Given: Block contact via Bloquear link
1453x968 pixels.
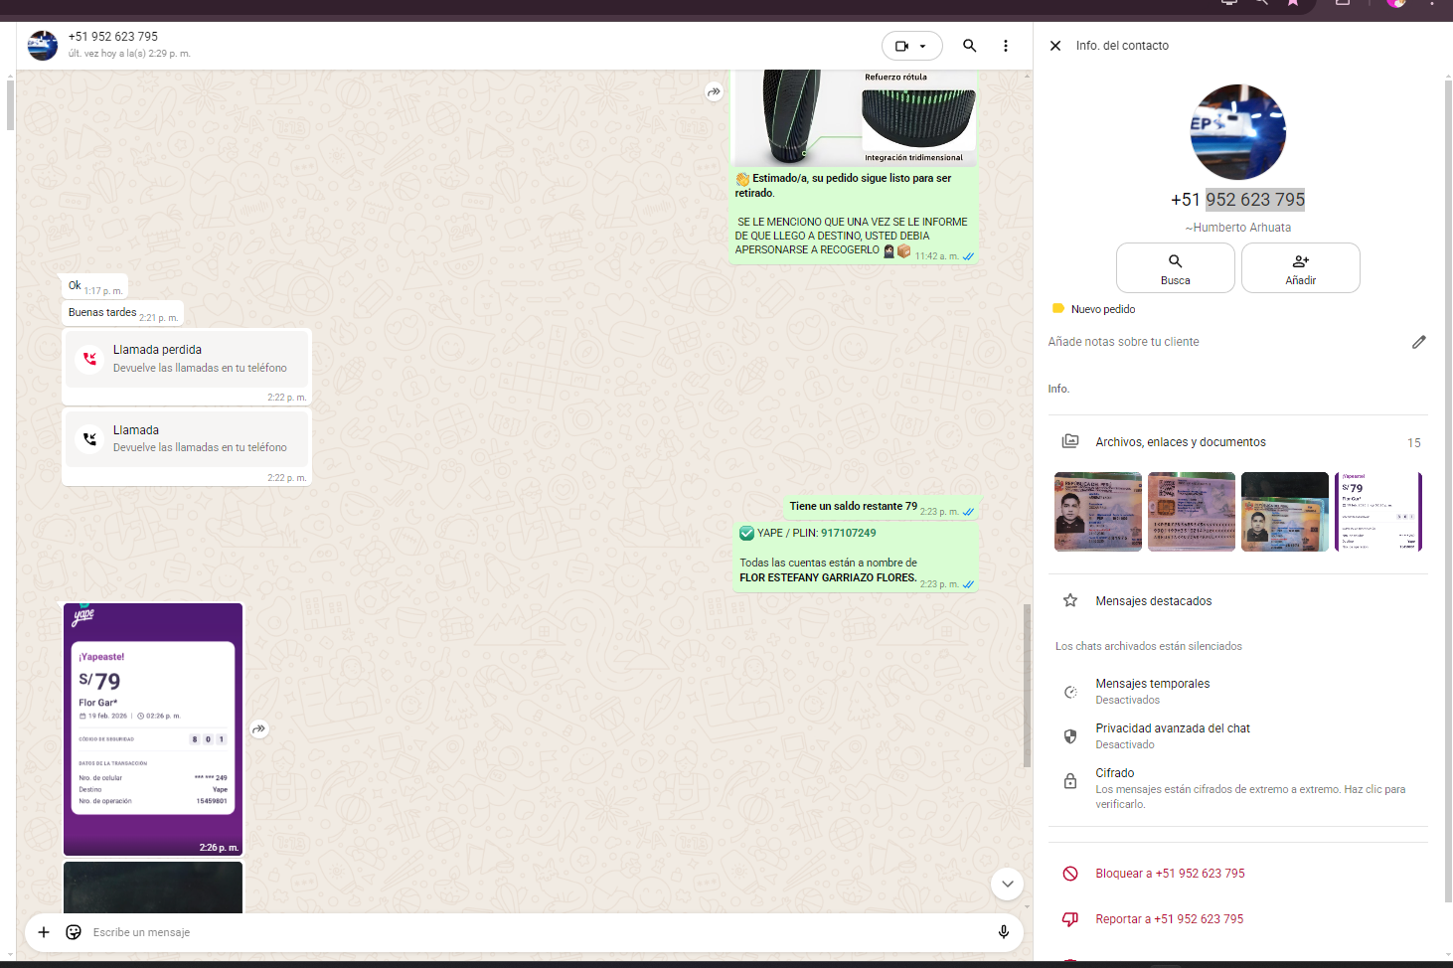Looking at the screenshot, I should point(1169,874).
